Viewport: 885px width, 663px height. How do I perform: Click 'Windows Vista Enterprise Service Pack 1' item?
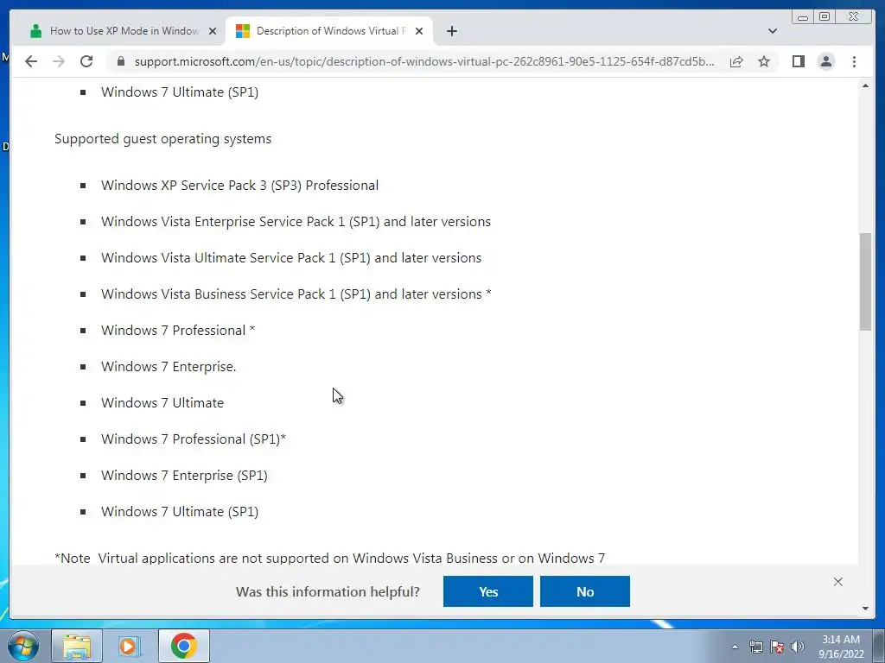[x=296, y=222]
